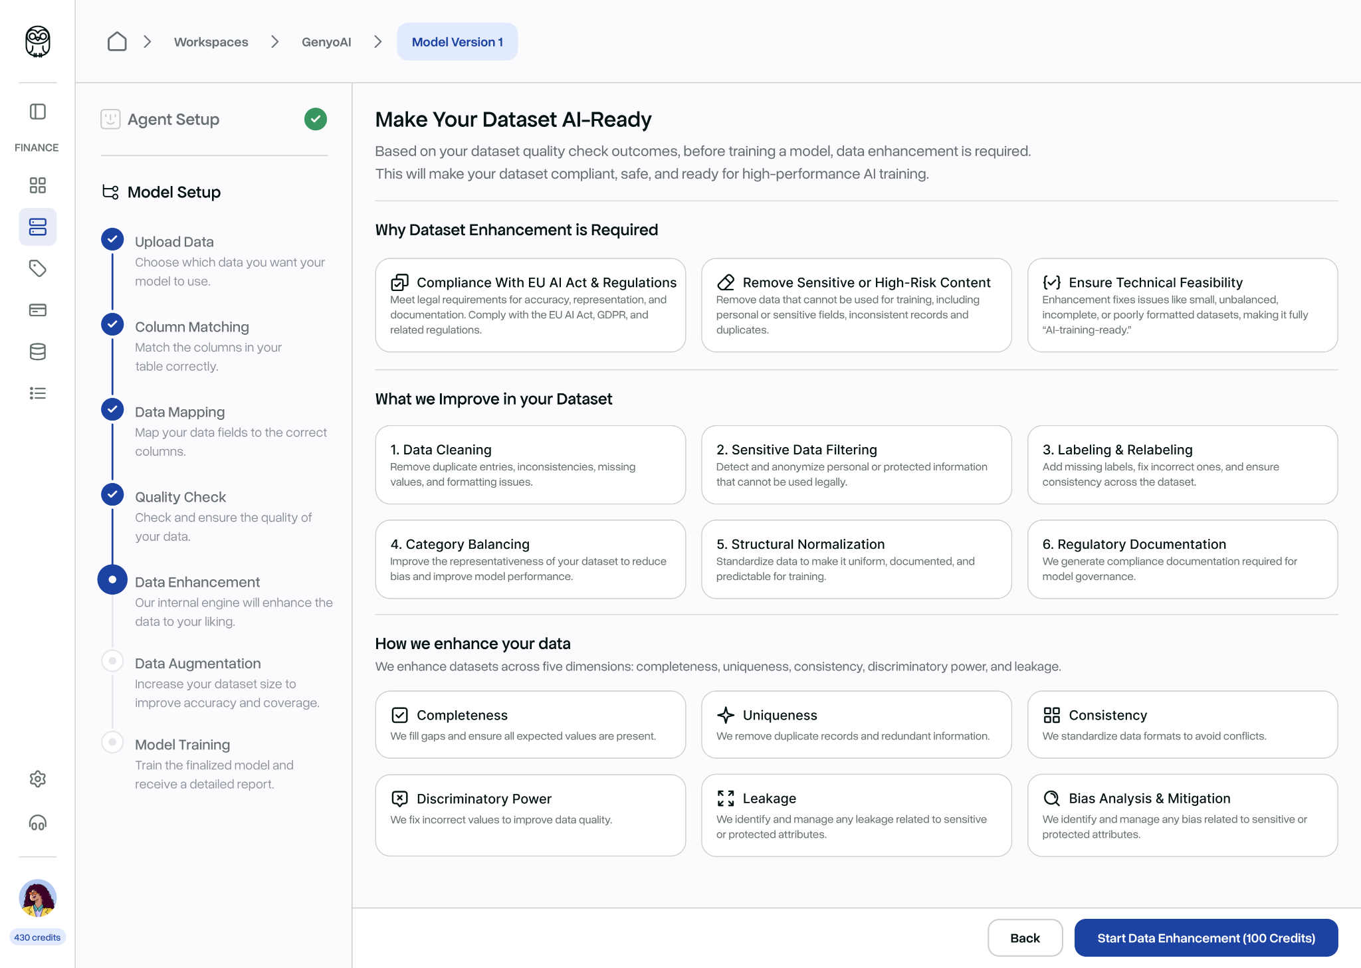Click the Upload Data completed step checkmark
The height and width of the screenshot is (968, 1361).
click(112, 239)
